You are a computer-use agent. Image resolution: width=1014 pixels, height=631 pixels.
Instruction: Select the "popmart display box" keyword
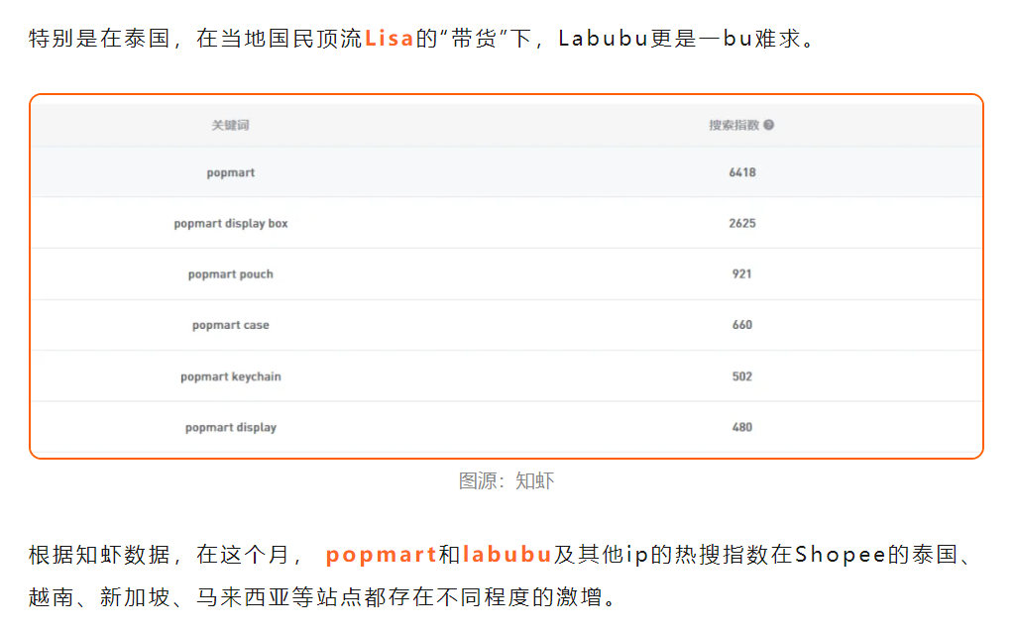point(230,223)
